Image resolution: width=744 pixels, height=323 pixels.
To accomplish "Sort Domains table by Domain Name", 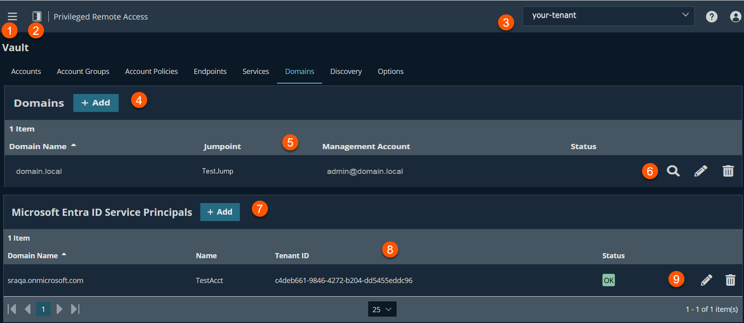I will pos(42,146).
